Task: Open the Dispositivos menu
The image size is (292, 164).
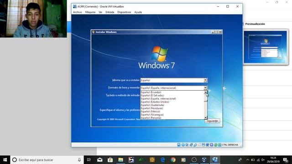Action: 124,12
